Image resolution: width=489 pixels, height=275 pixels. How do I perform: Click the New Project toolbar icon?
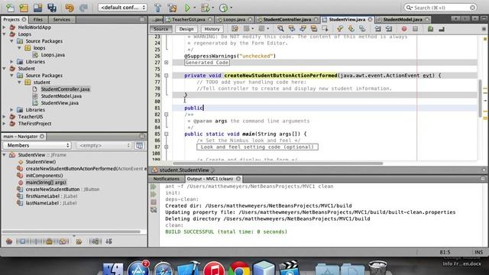24,8
